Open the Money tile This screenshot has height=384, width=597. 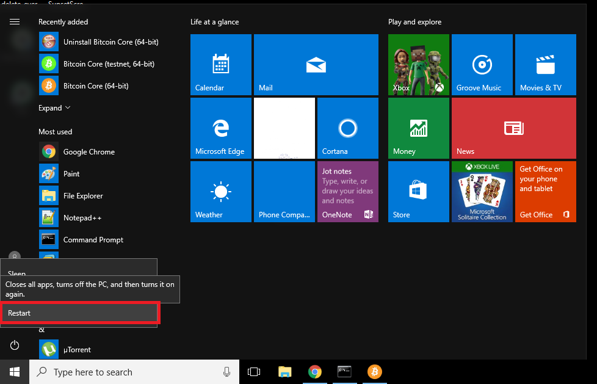(418, 128)
